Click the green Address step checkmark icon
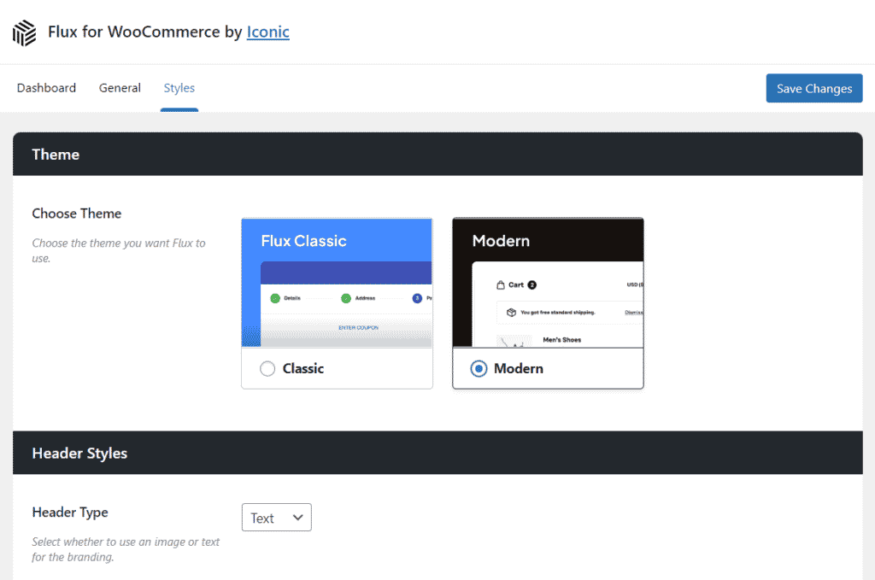875x580 pixels. [346, 297]
